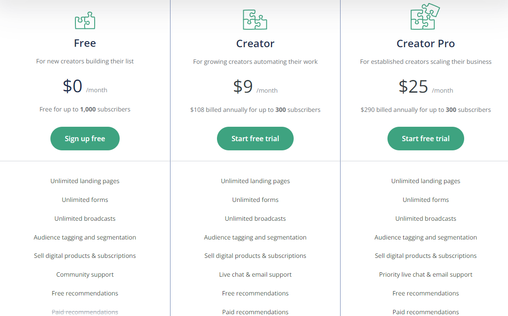Click the single puzzle piece Free plan icon

85,21
